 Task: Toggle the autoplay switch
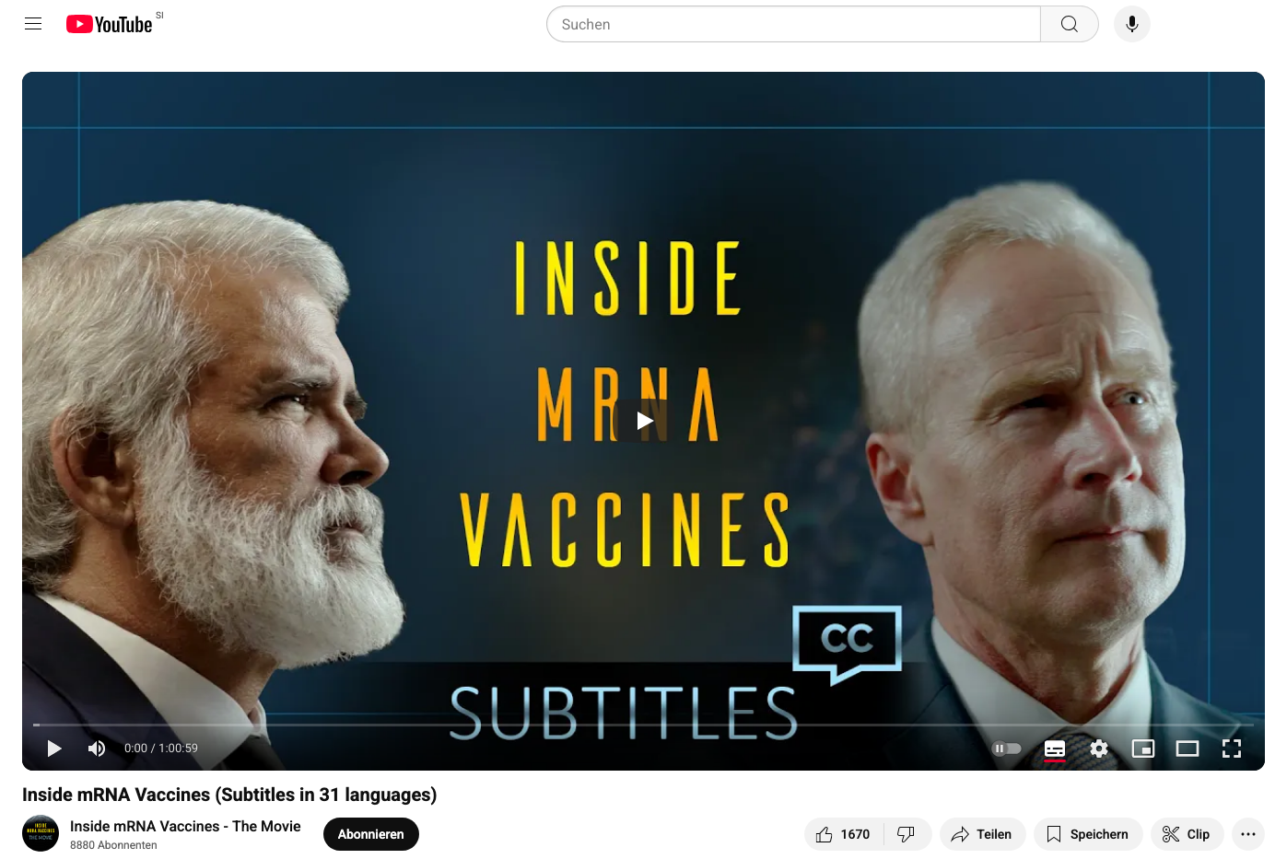pyautogui.click(x=1007, y=749)
